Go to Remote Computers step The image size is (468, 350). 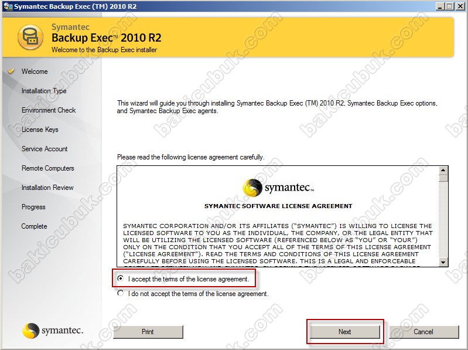pyautogui.click(x=48, y=168)
